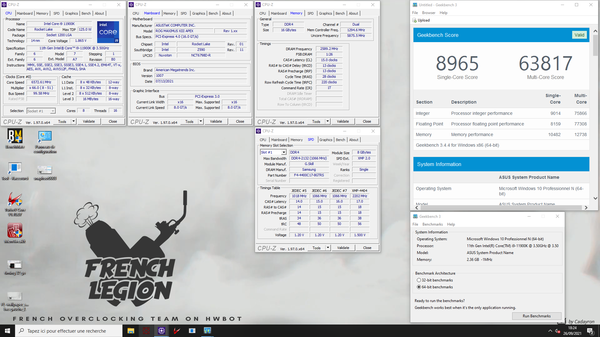
Task: Open Panneau de configuration desktop shortcut
Action: pyautogui.click(x=45, y=142)
